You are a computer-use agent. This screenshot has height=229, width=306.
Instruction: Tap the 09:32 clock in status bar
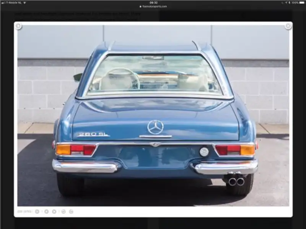coord(153,2)
